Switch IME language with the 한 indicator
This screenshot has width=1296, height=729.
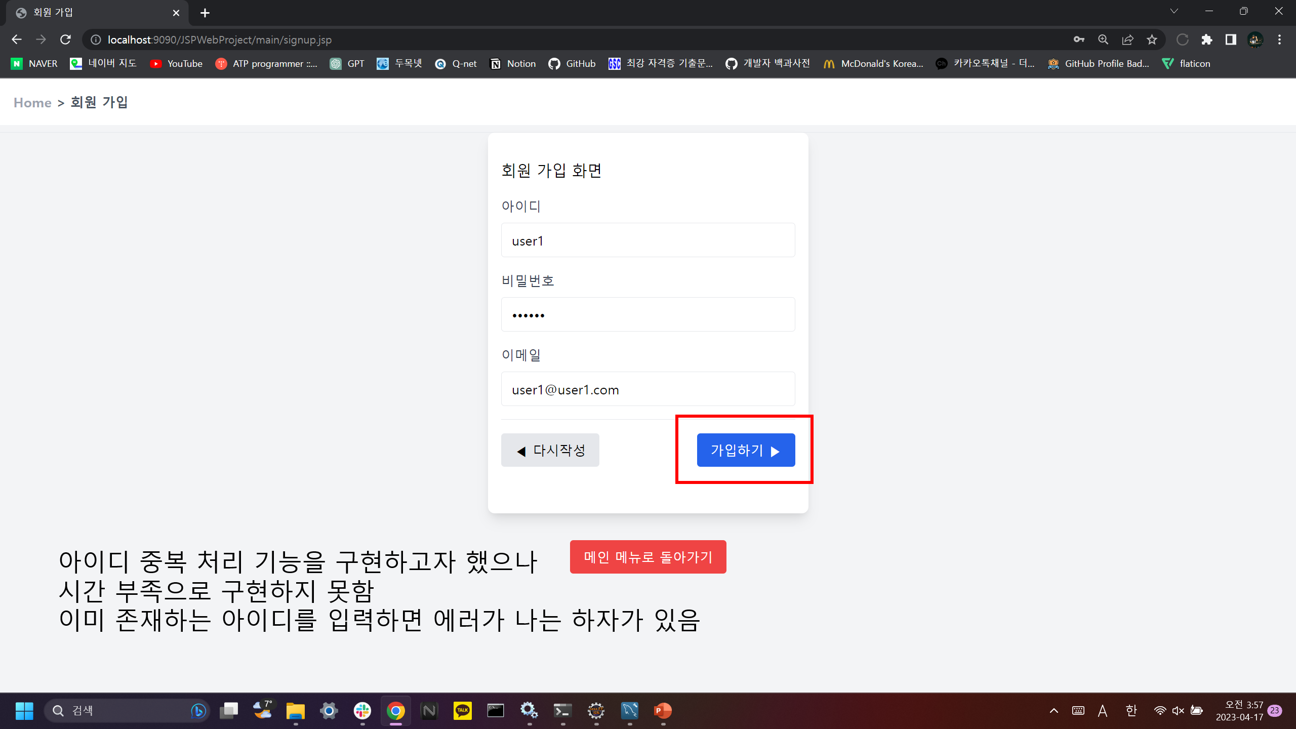(x=1130, y=710)
